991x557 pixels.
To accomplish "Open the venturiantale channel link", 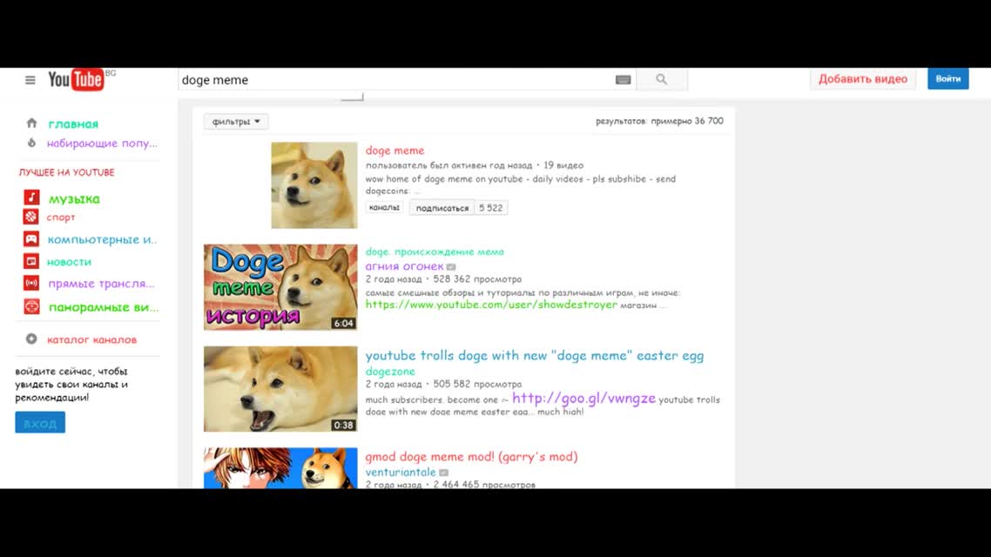I will tap(400, 472).
